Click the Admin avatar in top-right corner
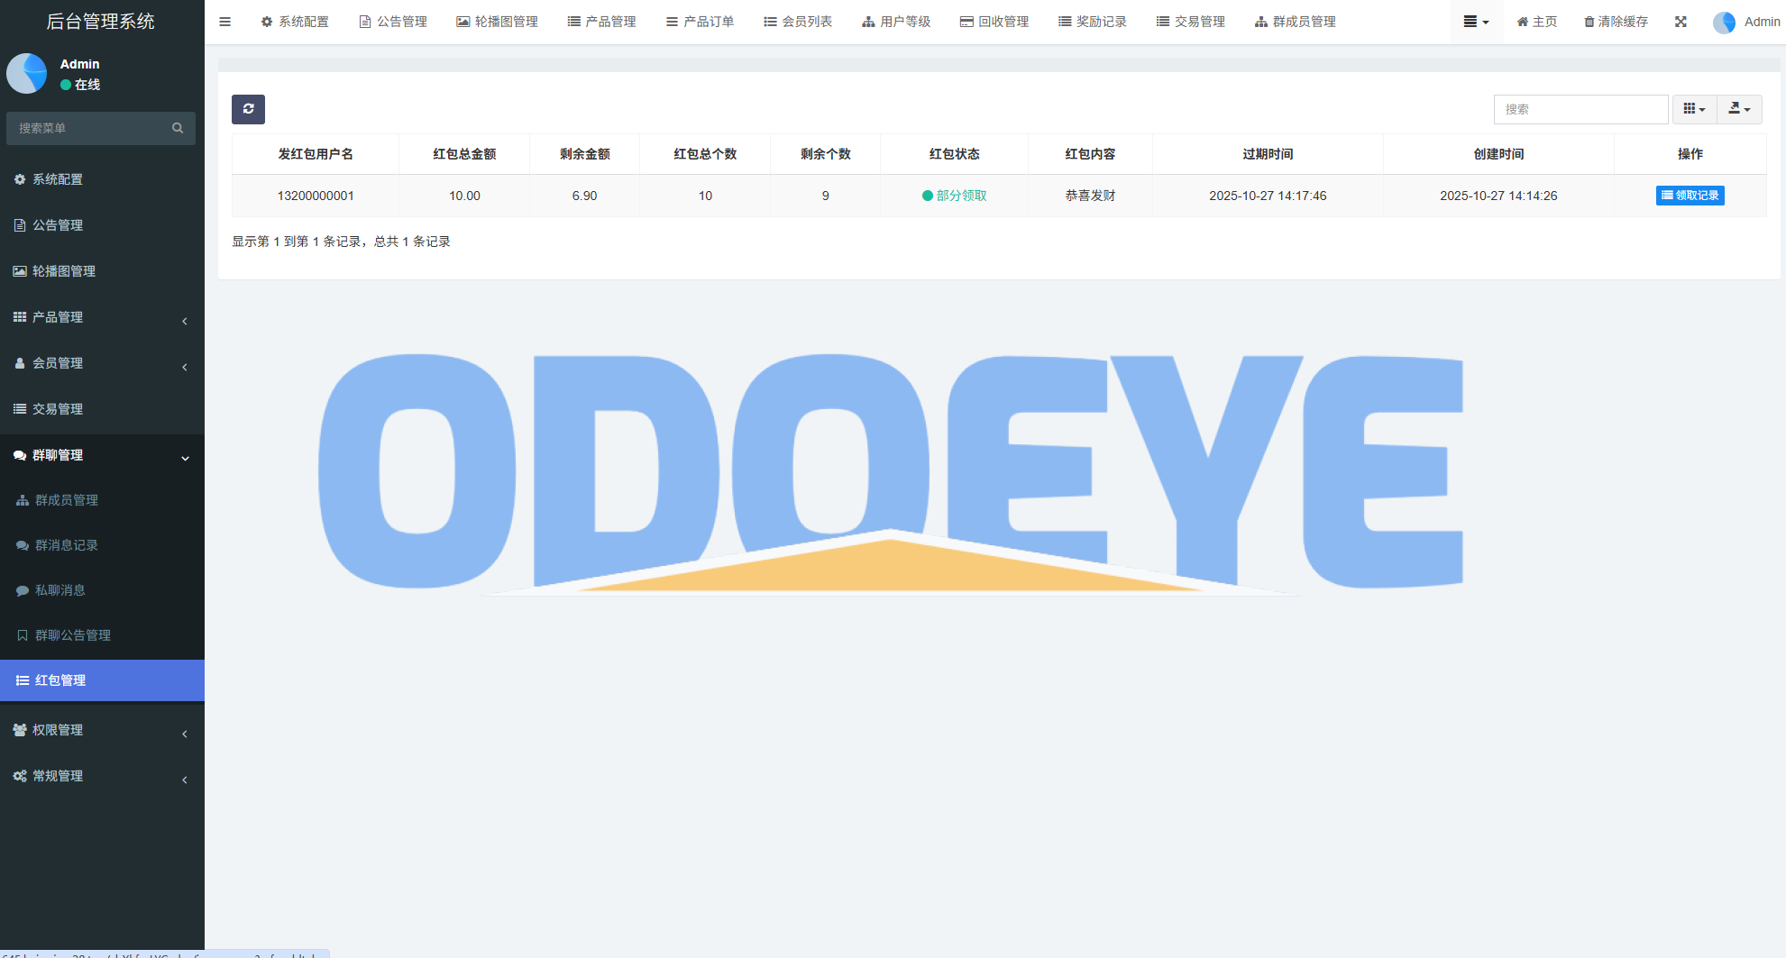The width and height of the screenshot is (1786, 958). click(1724, 23)
